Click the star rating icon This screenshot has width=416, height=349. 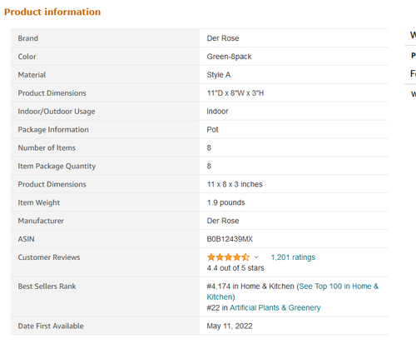coord(228,257)
